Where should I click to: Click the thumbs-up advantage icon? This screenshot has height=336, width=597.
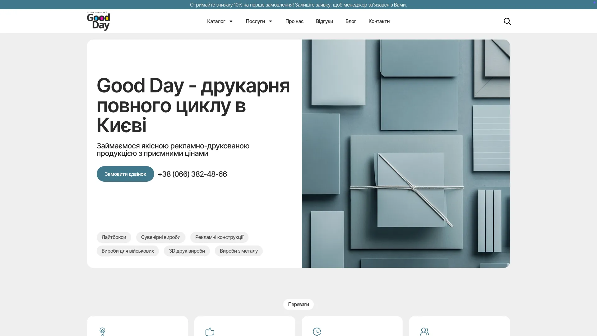(210, 331)
